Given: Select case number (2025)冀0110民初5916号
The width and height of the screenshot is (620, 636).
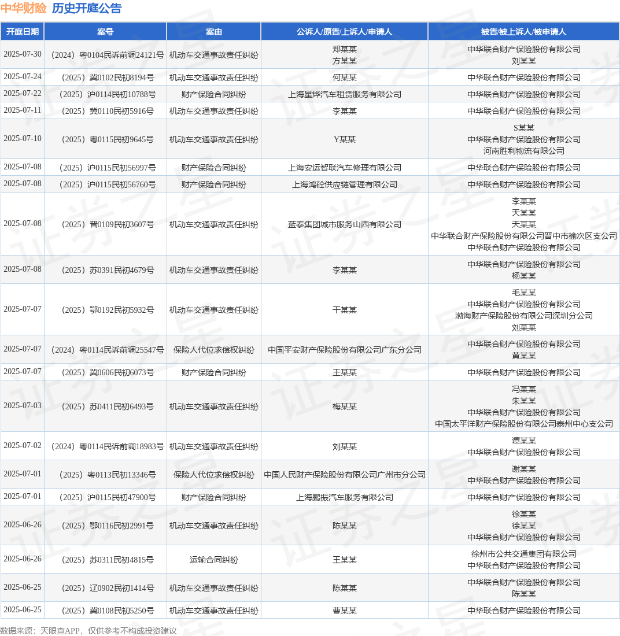Looking at the screenshot, I should (x=105, y=111).
